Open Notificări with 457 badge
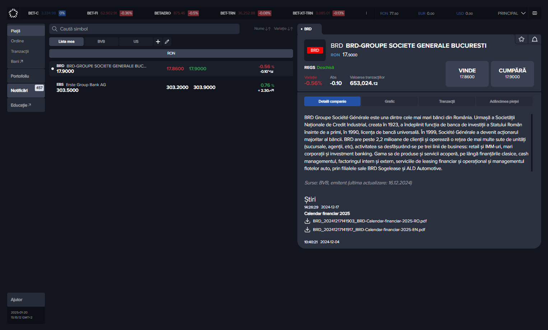Screen dimensions: 548x330 [26, 90]
